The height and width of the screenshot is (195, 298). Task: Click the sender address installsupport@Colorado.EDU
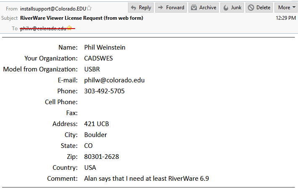coord(53,9)
